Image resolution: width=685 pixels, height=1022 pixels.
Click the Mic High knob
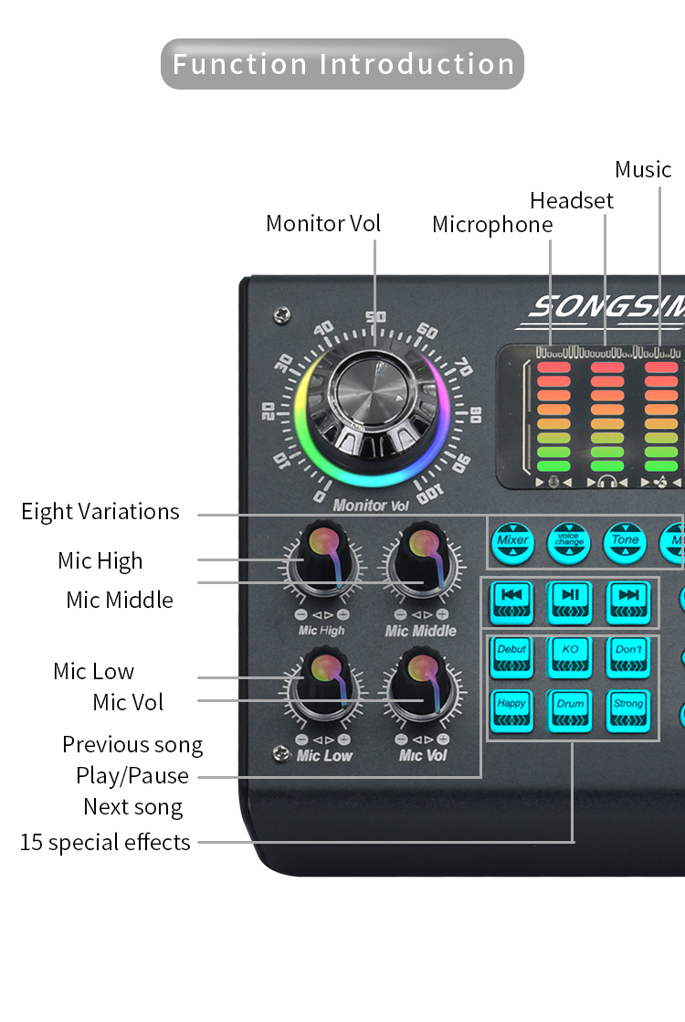(x=323, y=560)
